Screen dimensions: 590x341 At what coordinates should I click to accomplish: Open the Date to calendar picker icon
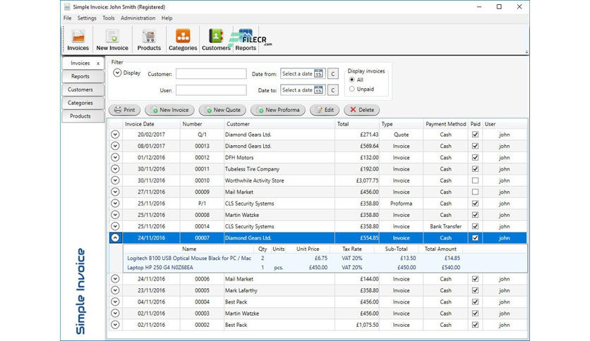pyautogui.click(x=318, y=89)
